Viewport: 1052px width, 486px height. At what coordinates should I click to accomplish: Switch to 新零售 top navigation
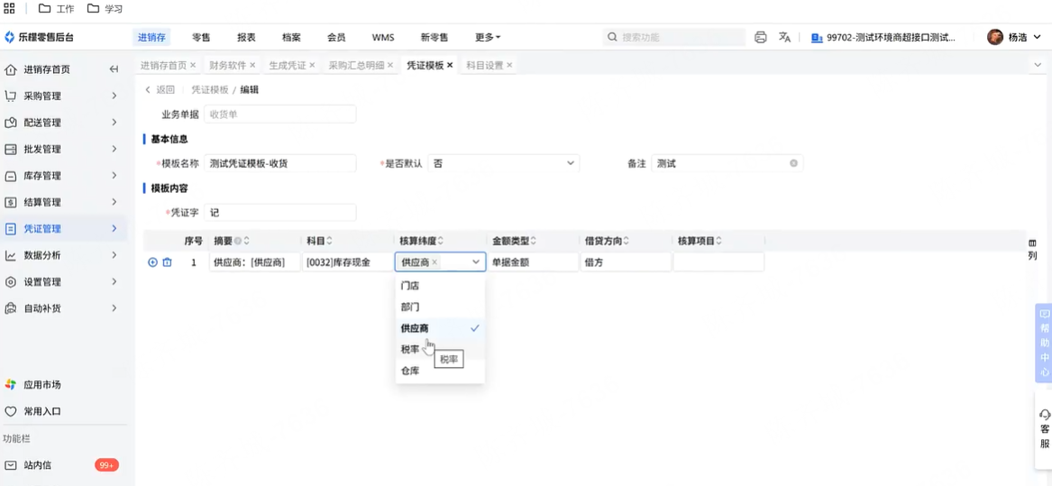coord(435,38)
